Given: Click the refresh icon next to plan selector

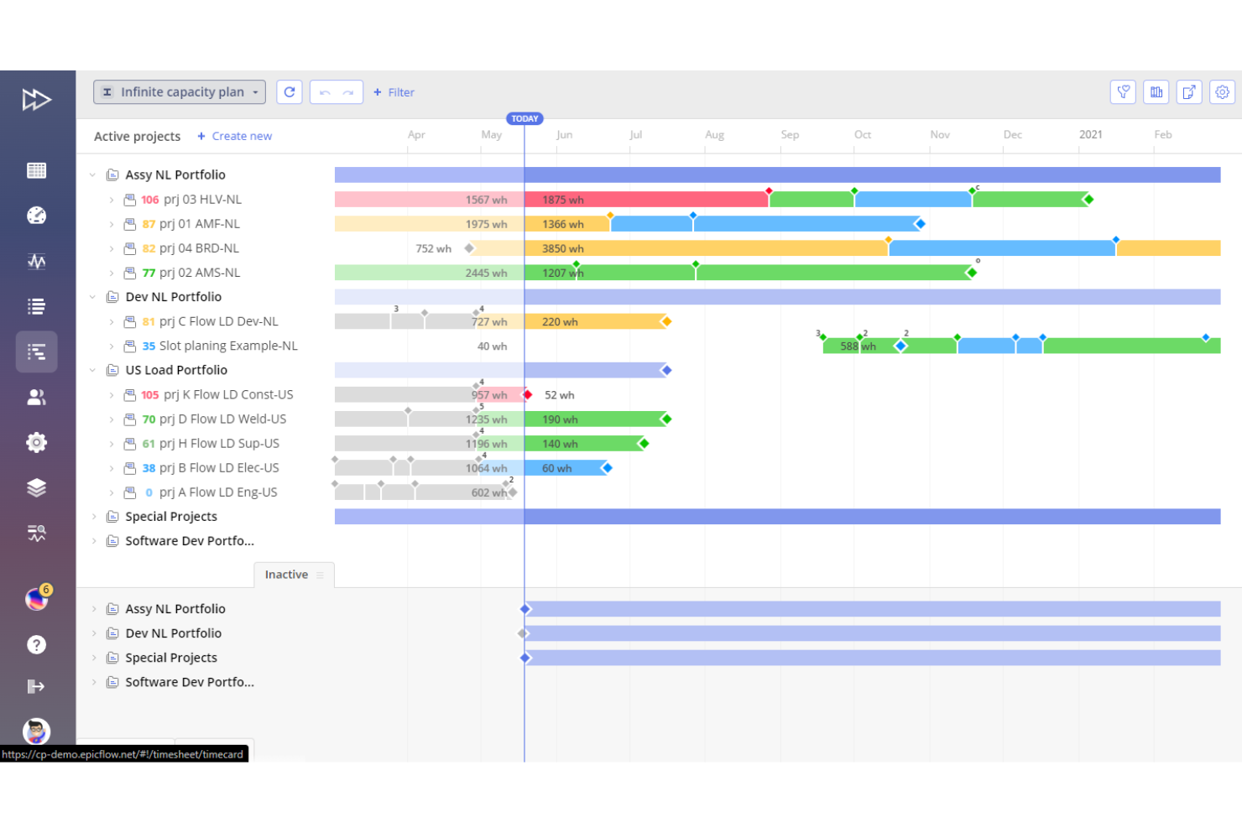Looking at the screenshot, I should click(289, 92).
